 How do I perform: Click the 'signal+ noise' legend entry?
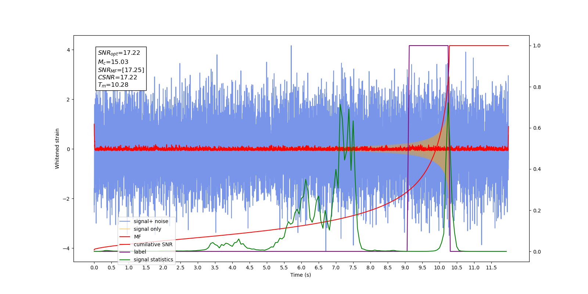point(151,221)
